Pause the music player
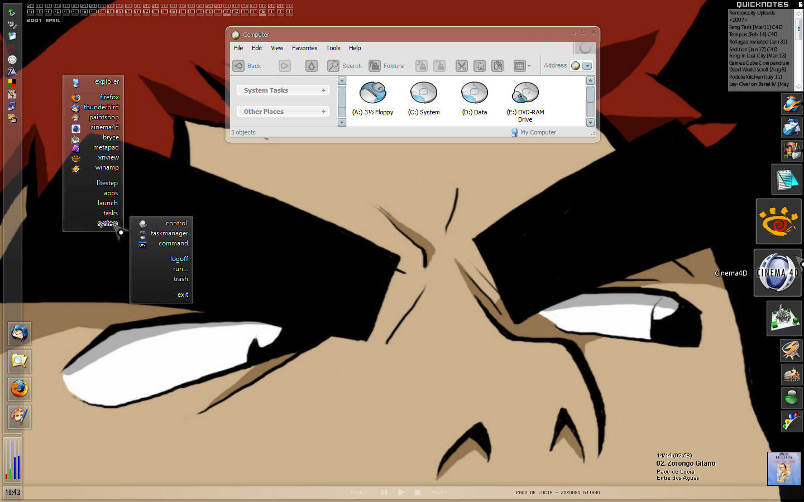 coord(384,493)
